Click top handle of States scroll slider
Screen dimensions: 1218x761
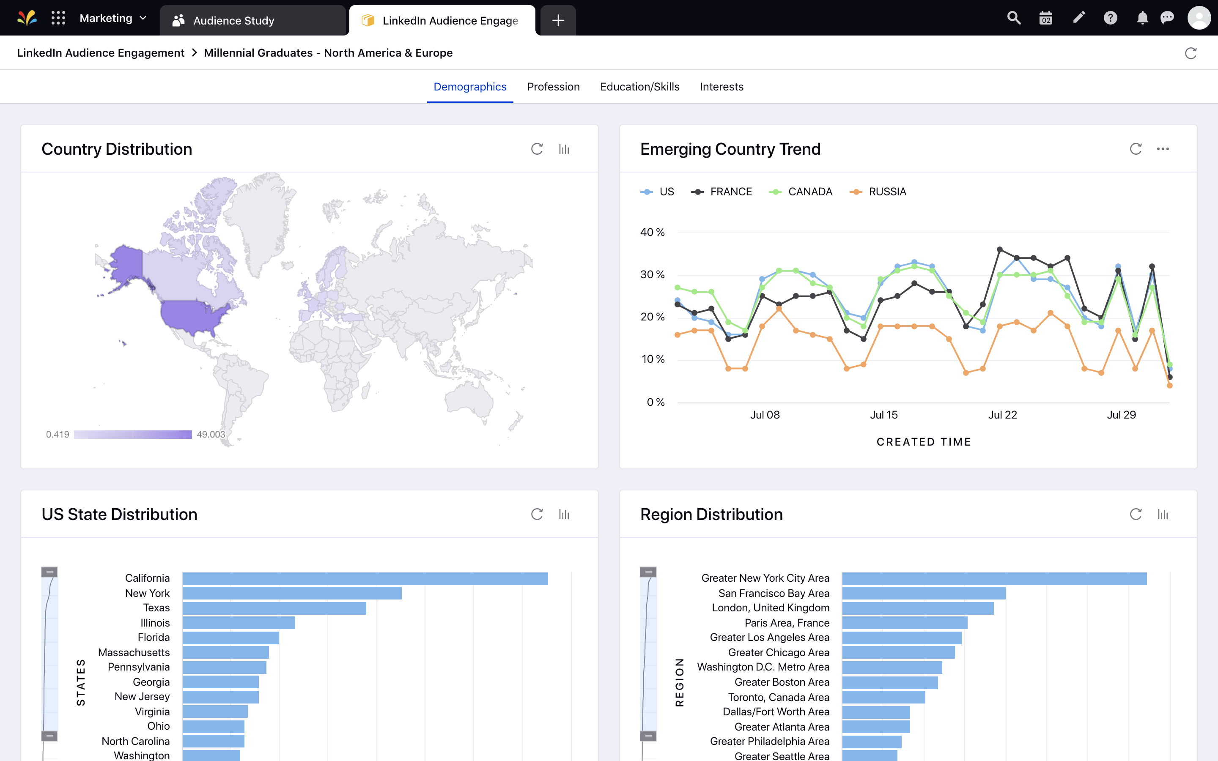pos(49,572)
